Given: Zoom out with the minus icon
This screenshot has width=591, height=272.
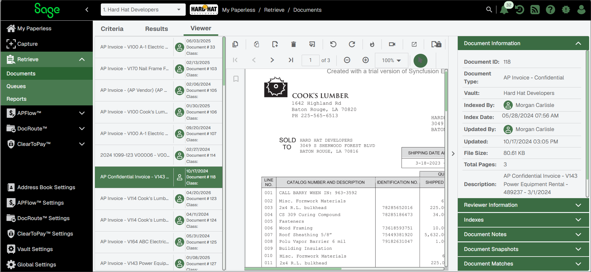Looking at the screenshot, I should [x=347, y=60].
